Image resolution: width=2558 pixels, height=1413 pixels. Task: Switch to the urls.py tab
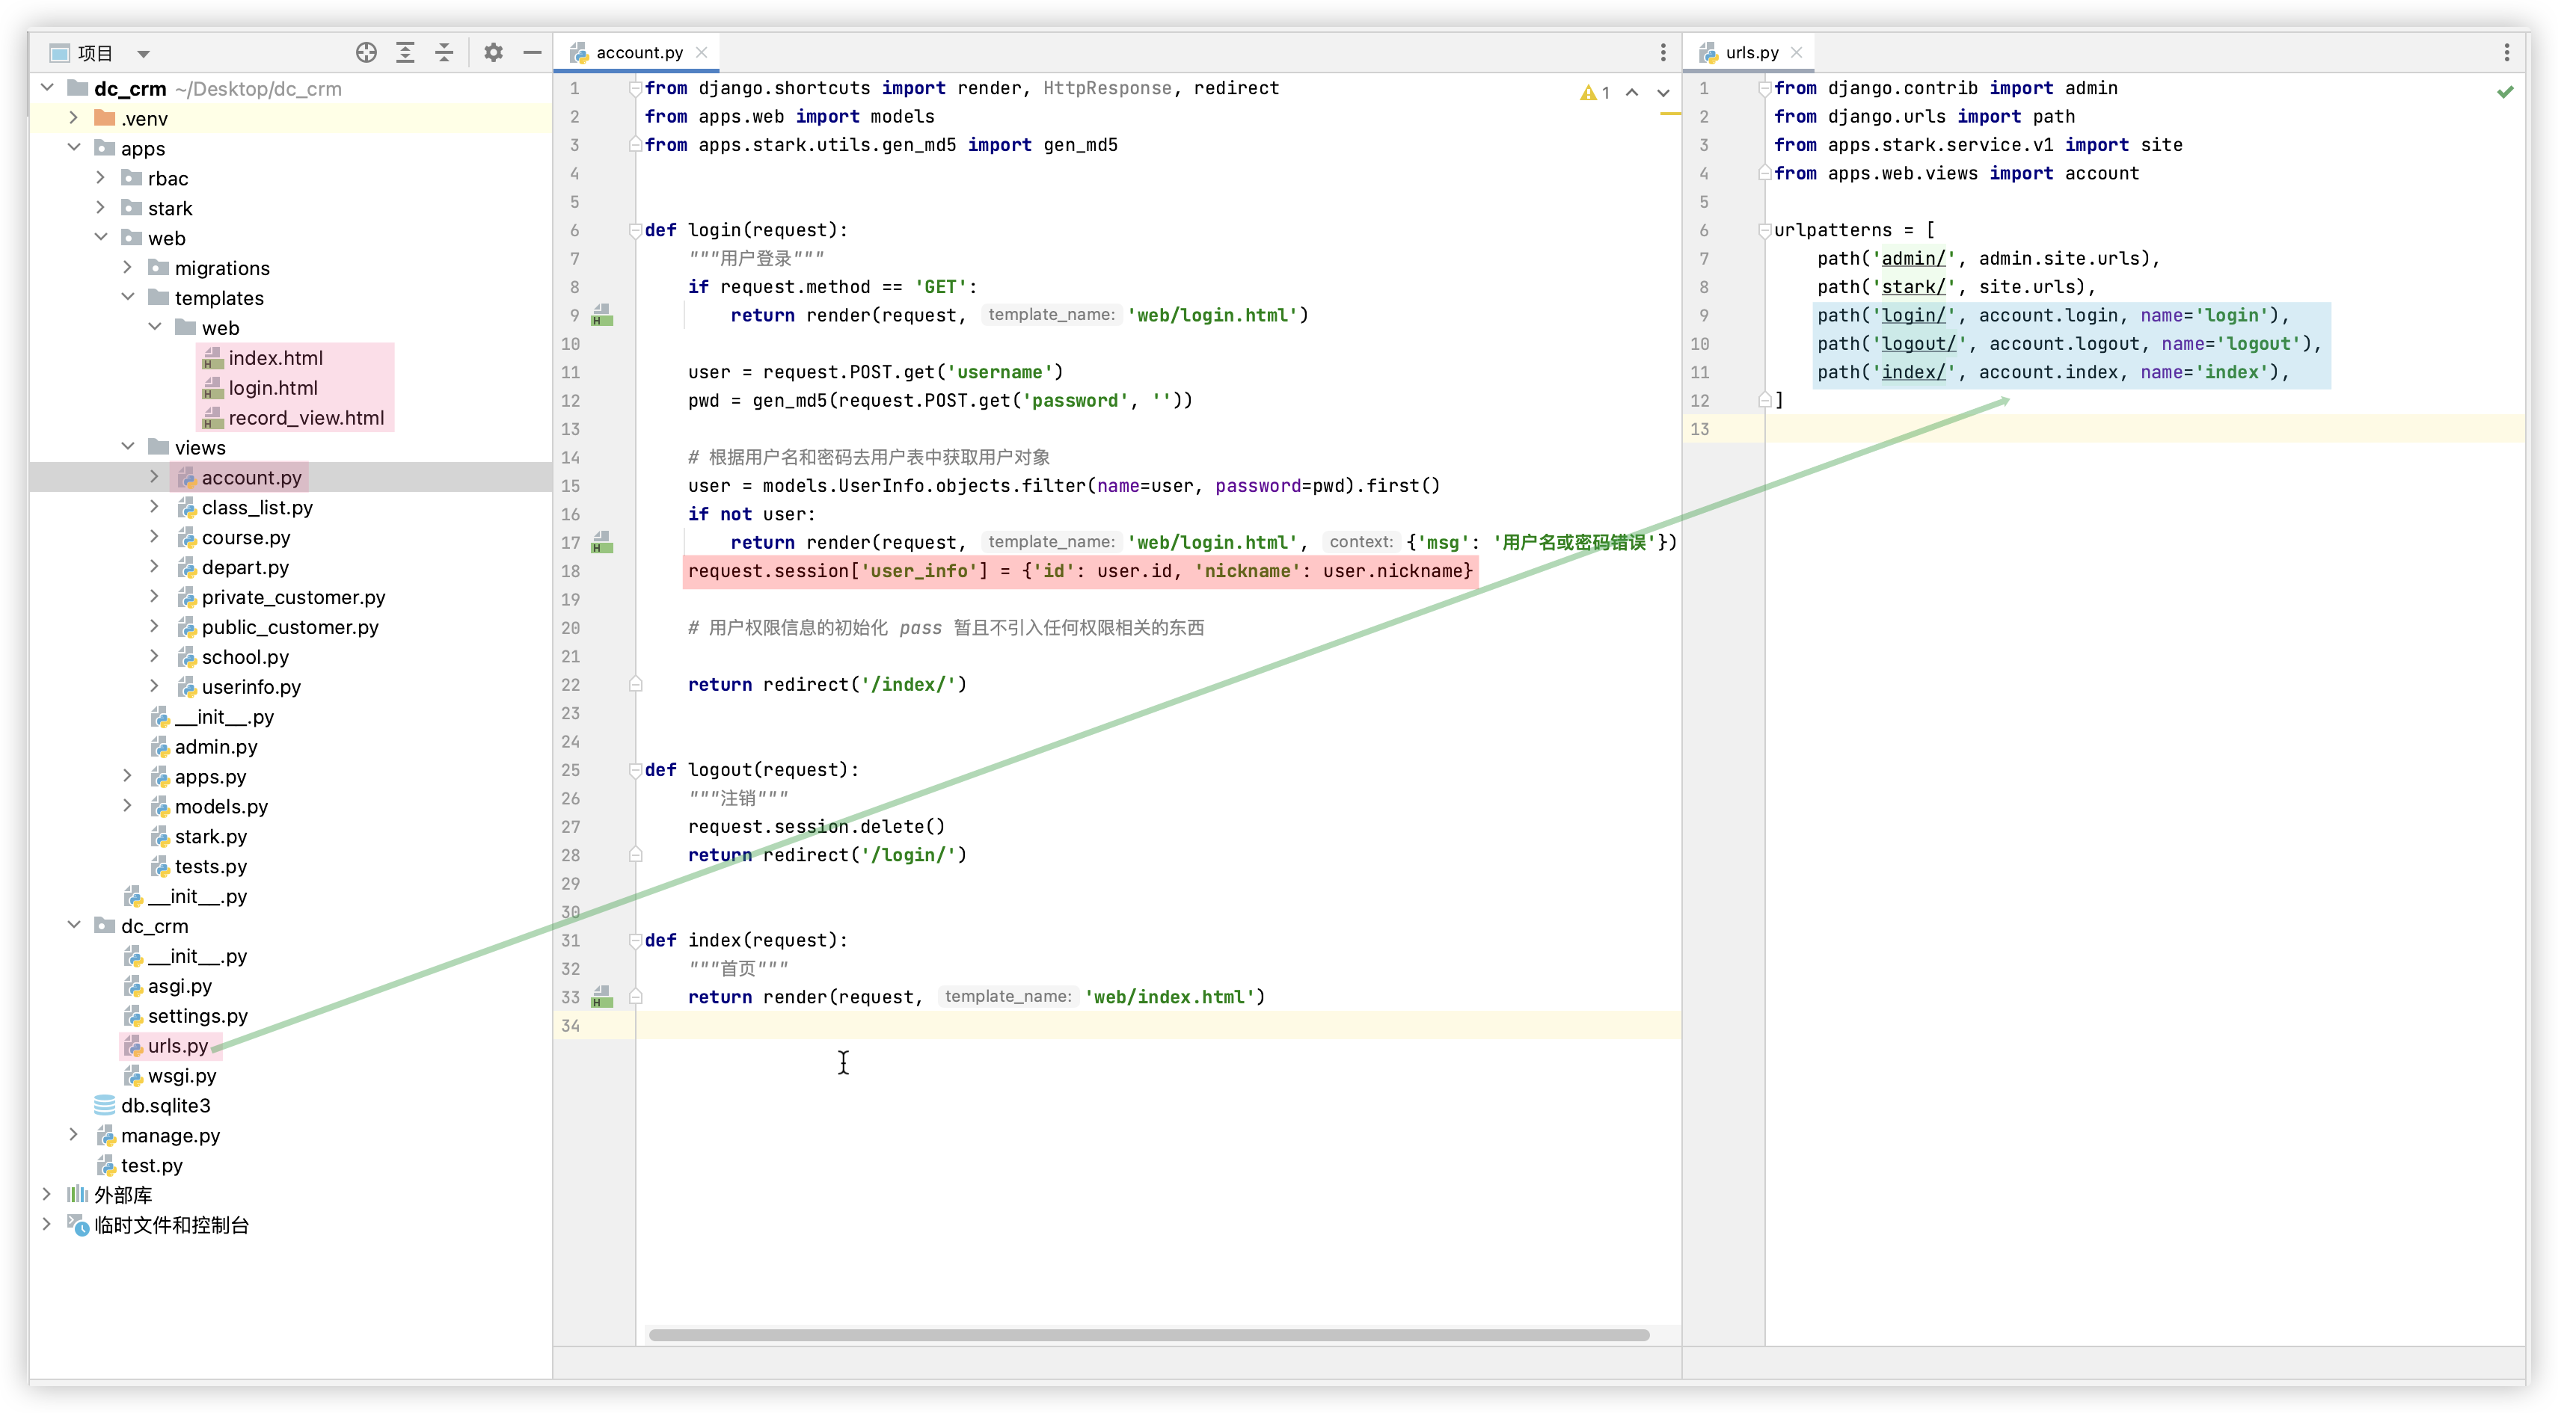tap(1751, 52)
